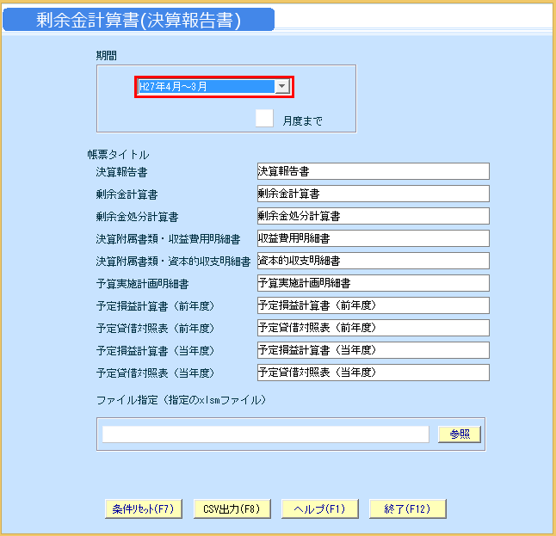
Task: Click the 参照 browse button
Action: tap(460, 434)
